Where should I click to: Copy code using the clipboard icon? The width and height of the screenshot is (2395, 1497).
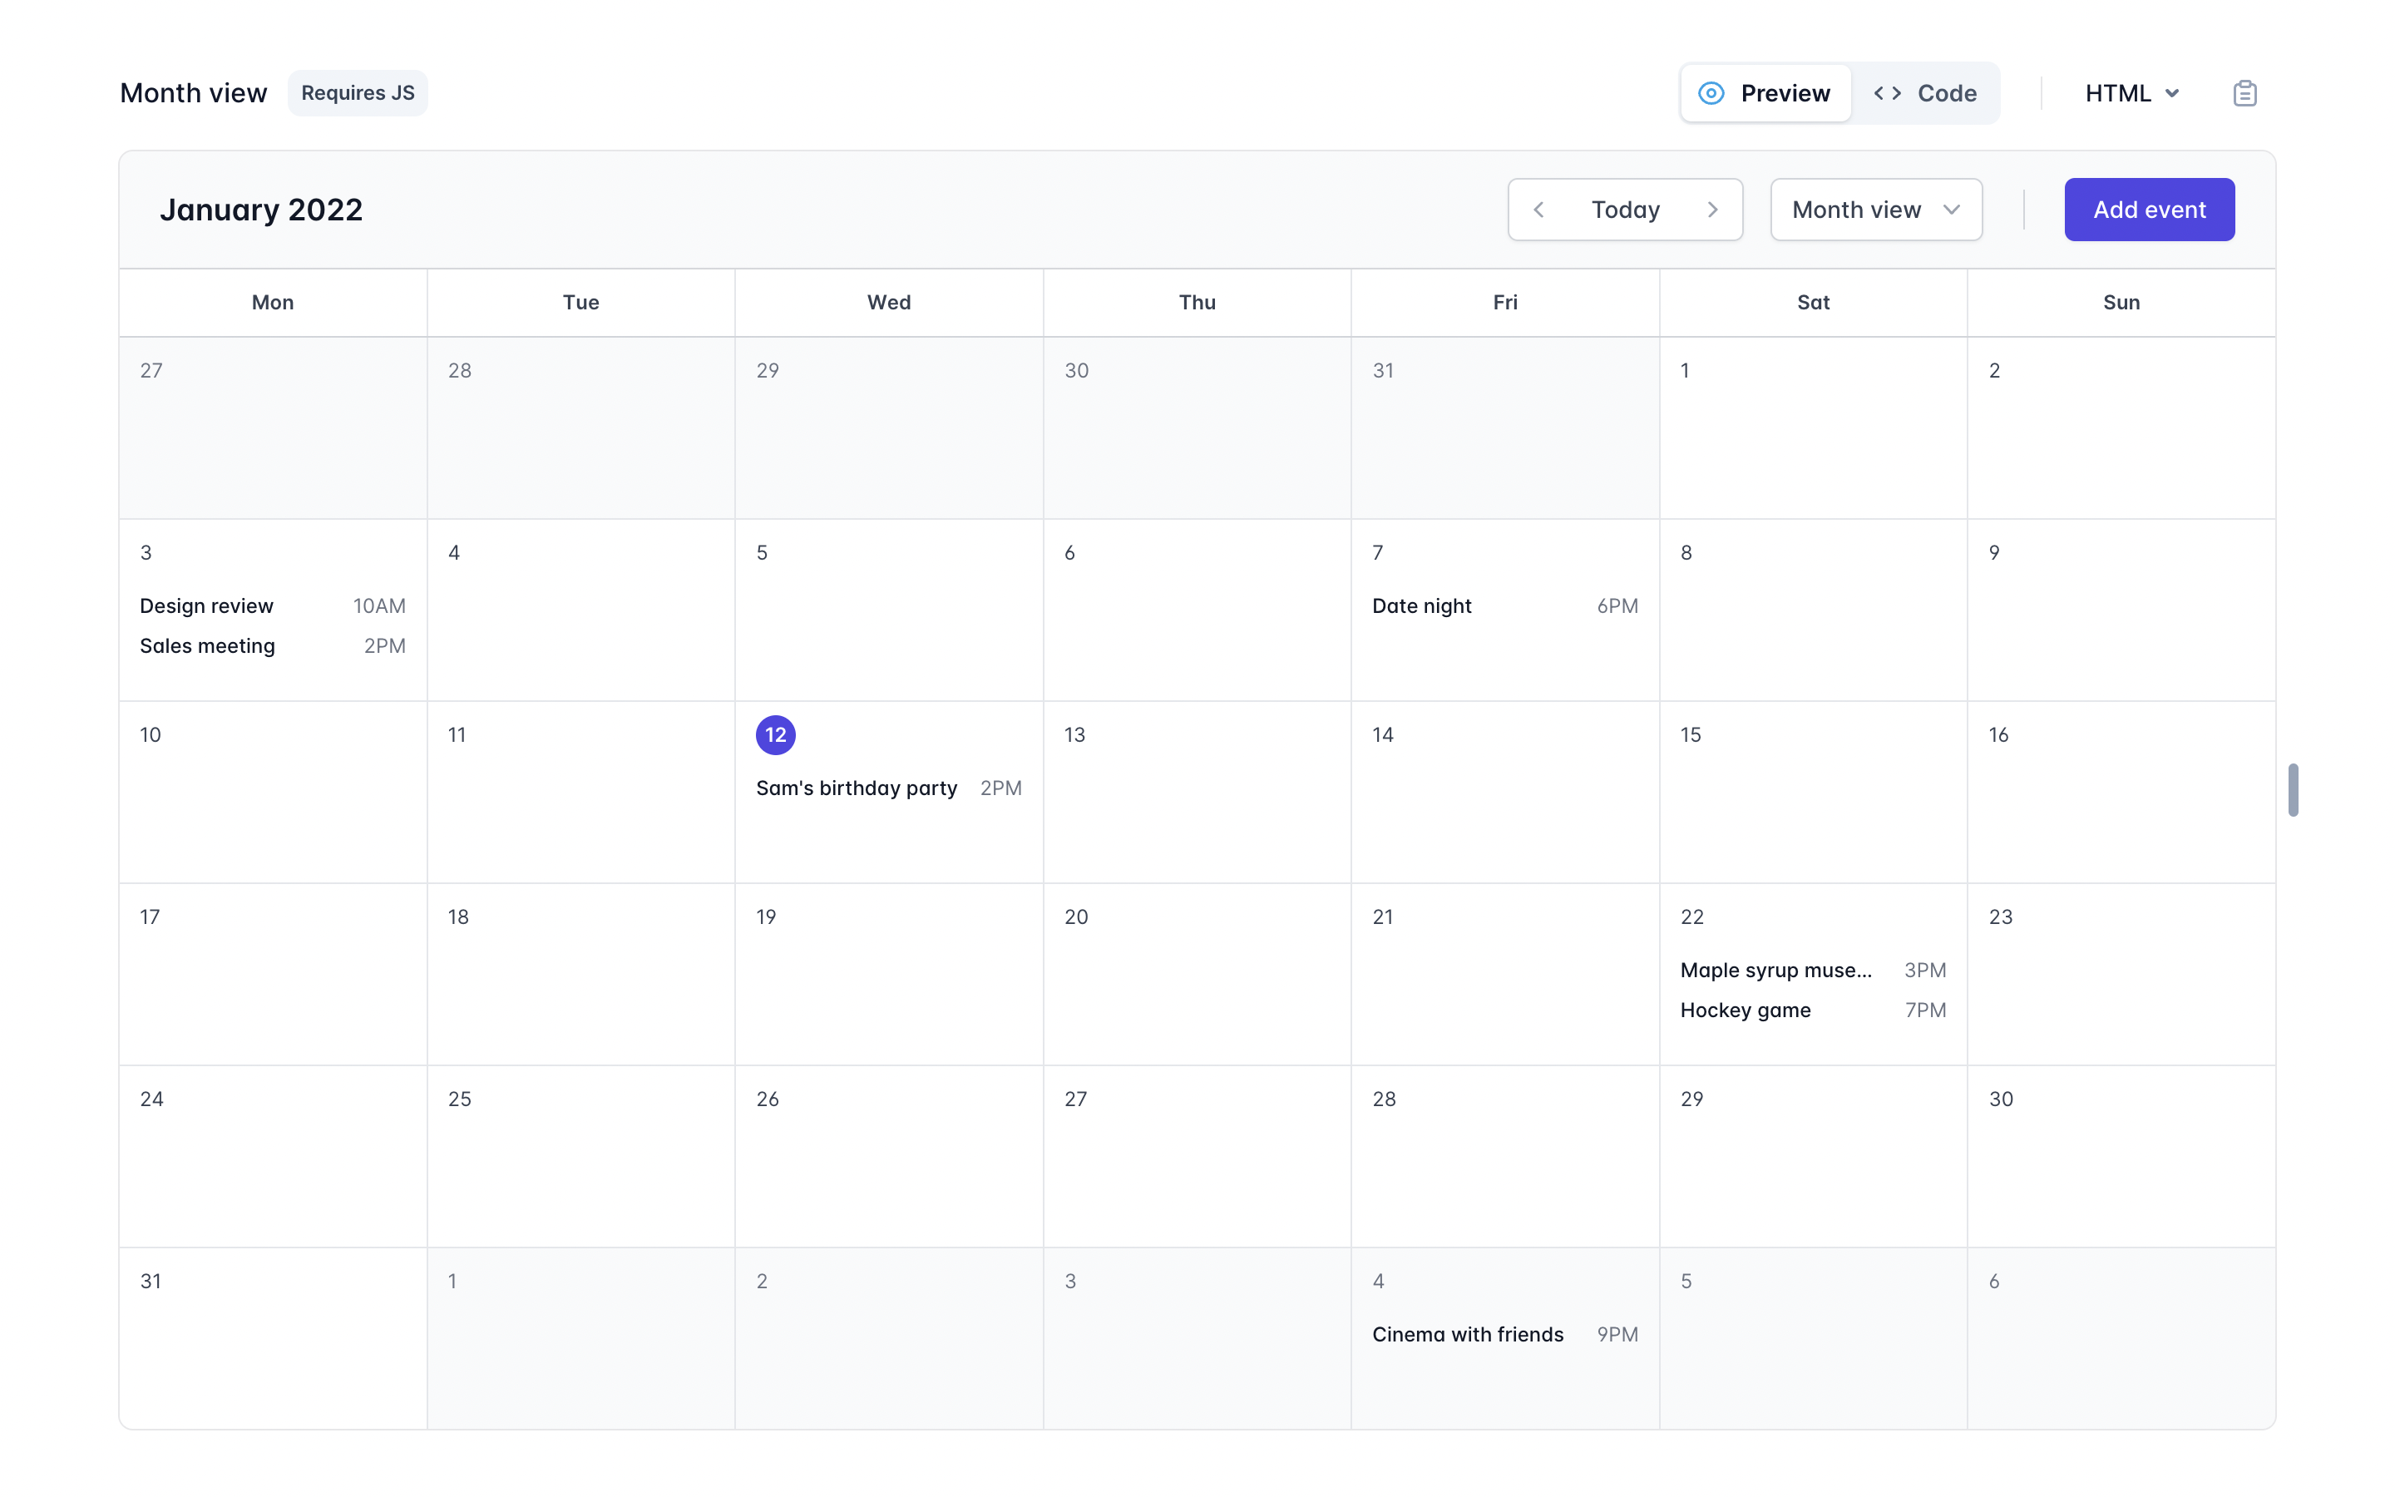[x=2244, y=92]
